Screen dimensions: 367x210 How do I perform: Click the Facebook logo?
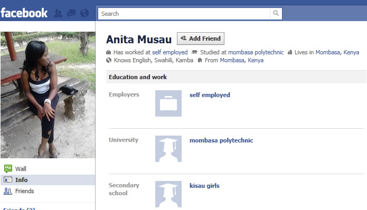24,13
